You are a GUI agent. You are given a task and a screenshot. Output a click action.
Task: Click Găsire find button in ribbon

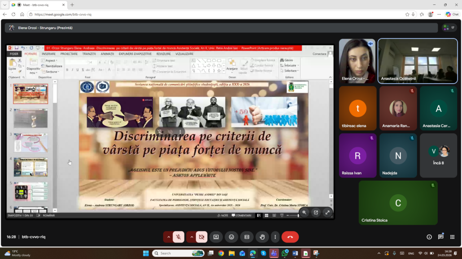click(287, 60)
